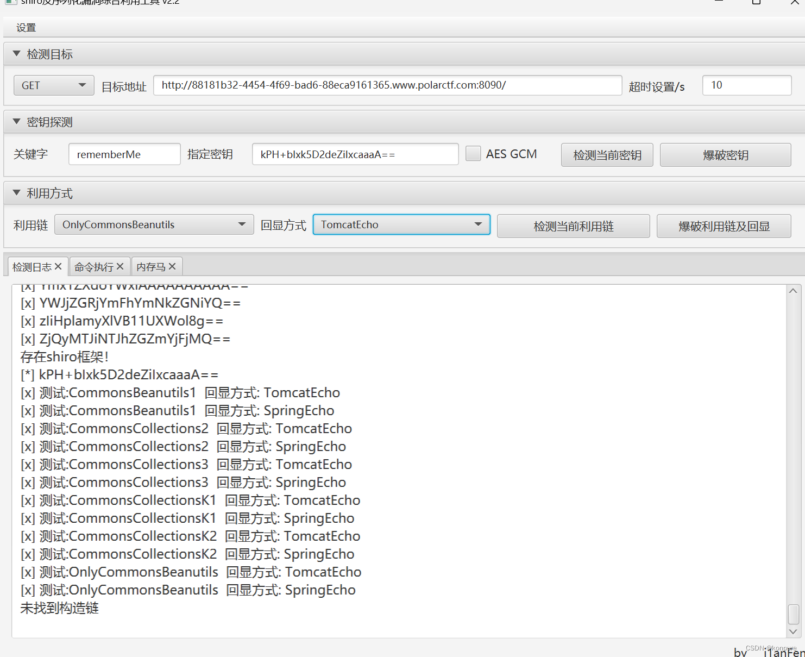The image size is (805, 657).
Task: Collapse the 检测目标 section
Action: click(16, 54)
